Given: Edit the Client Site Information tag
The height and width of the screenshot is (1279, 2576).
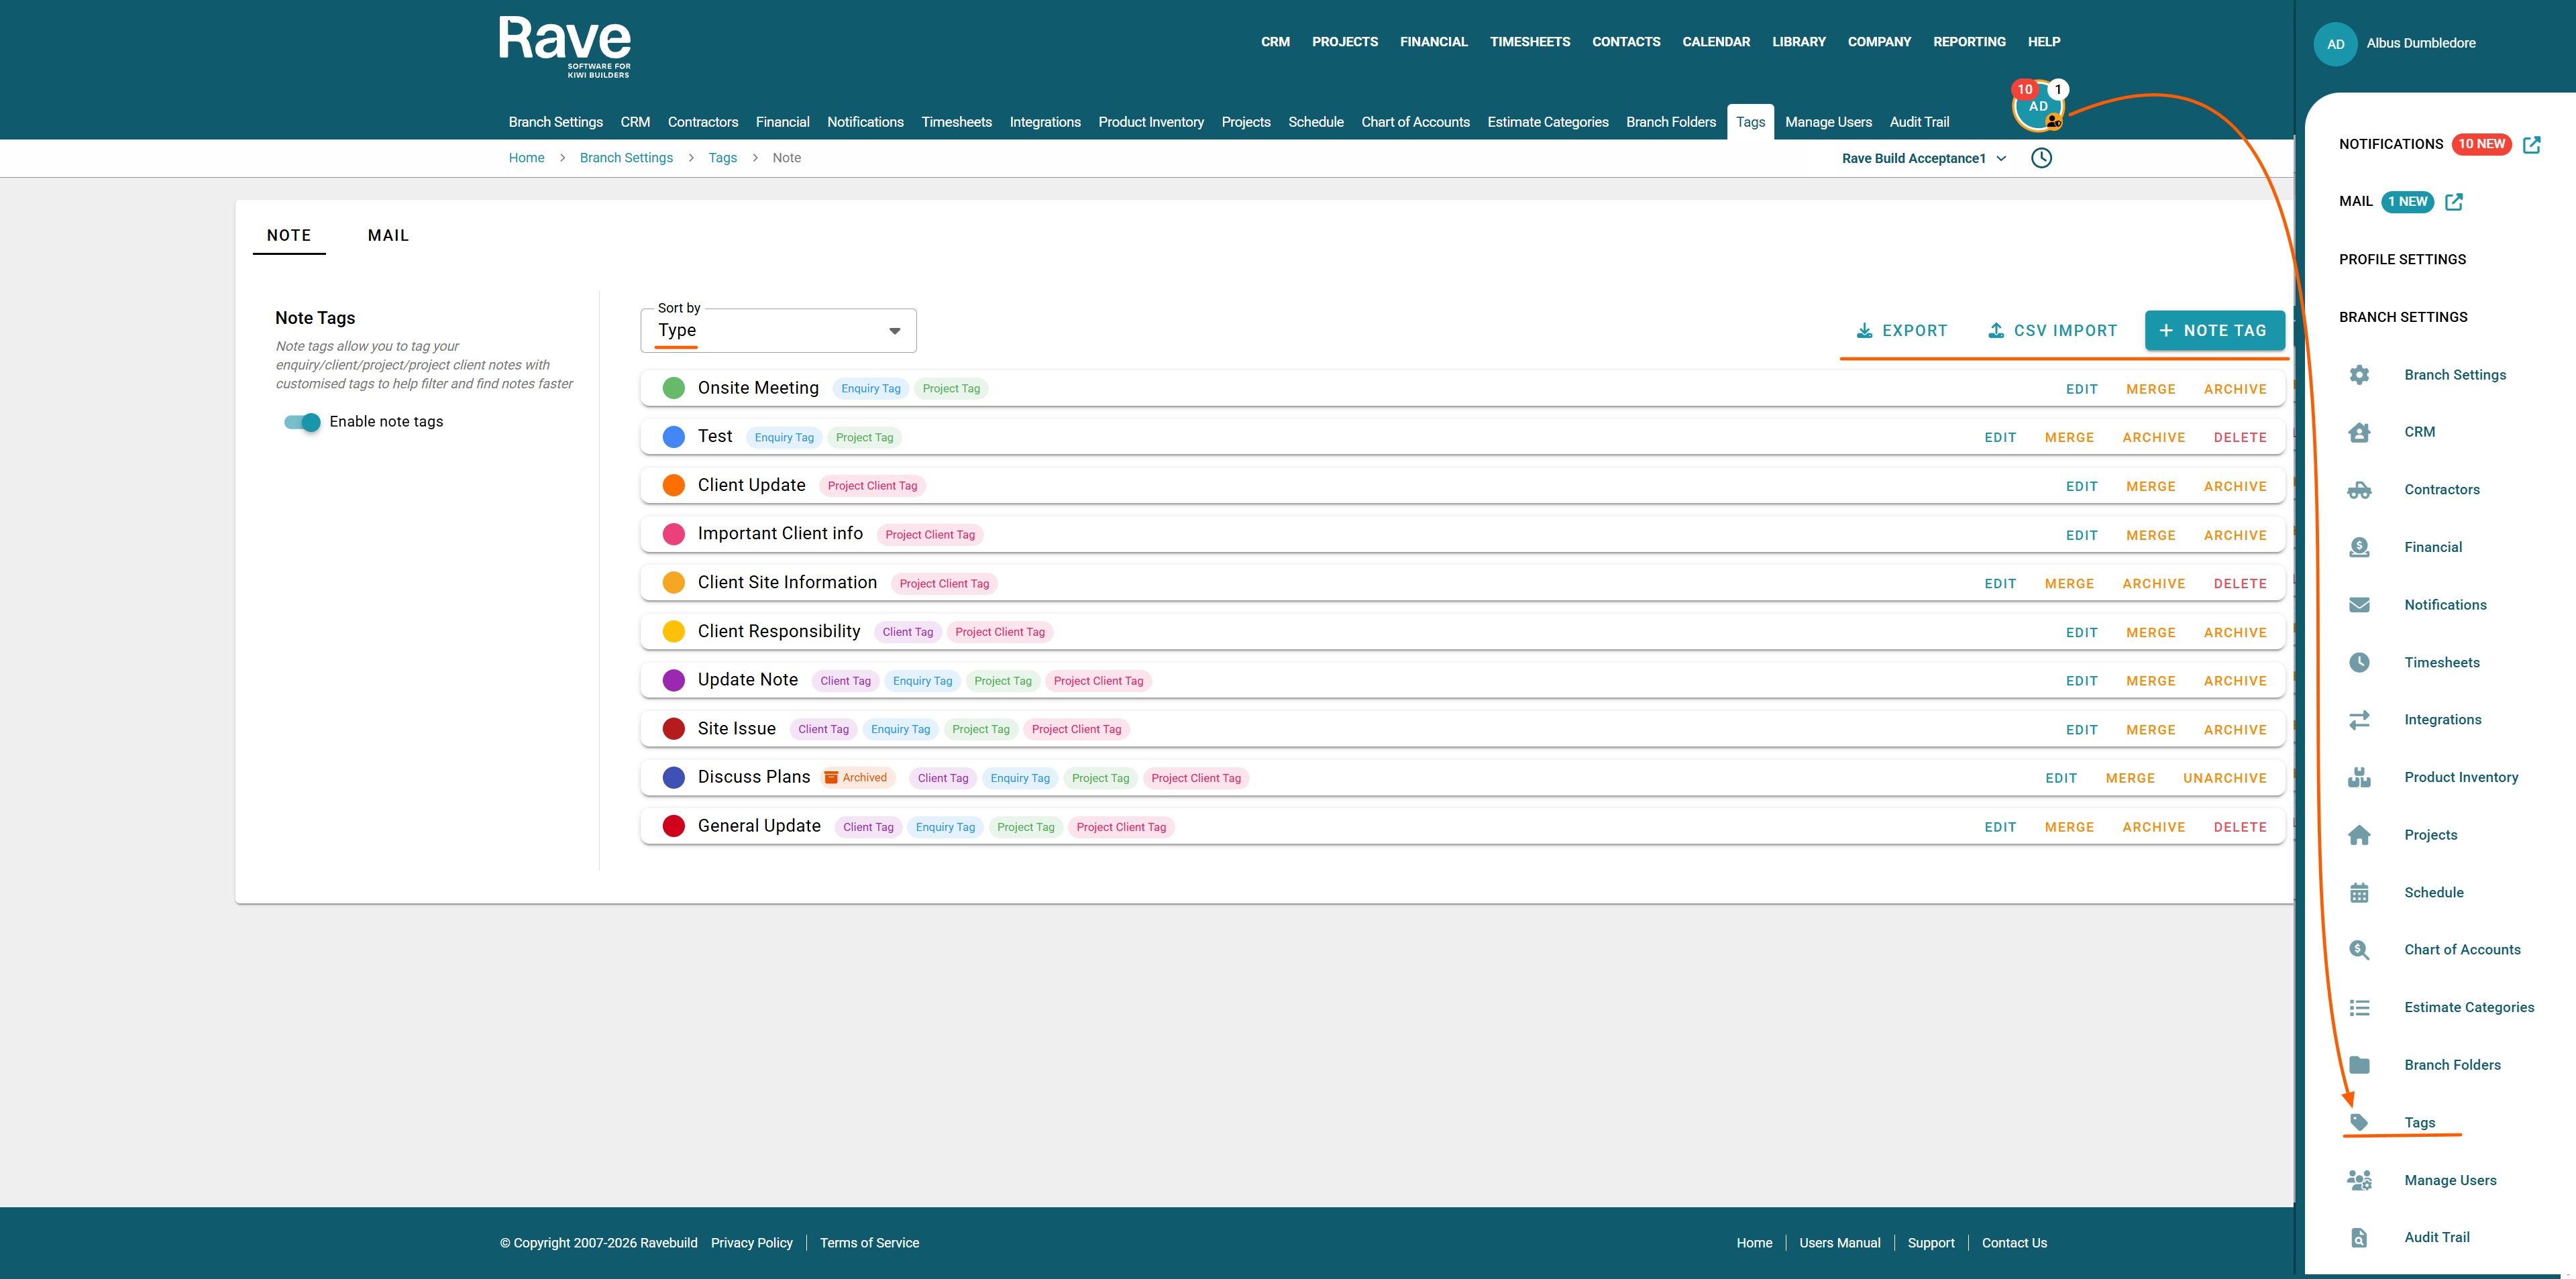Looking at the screenshot, I should [x=1999, y=584].
